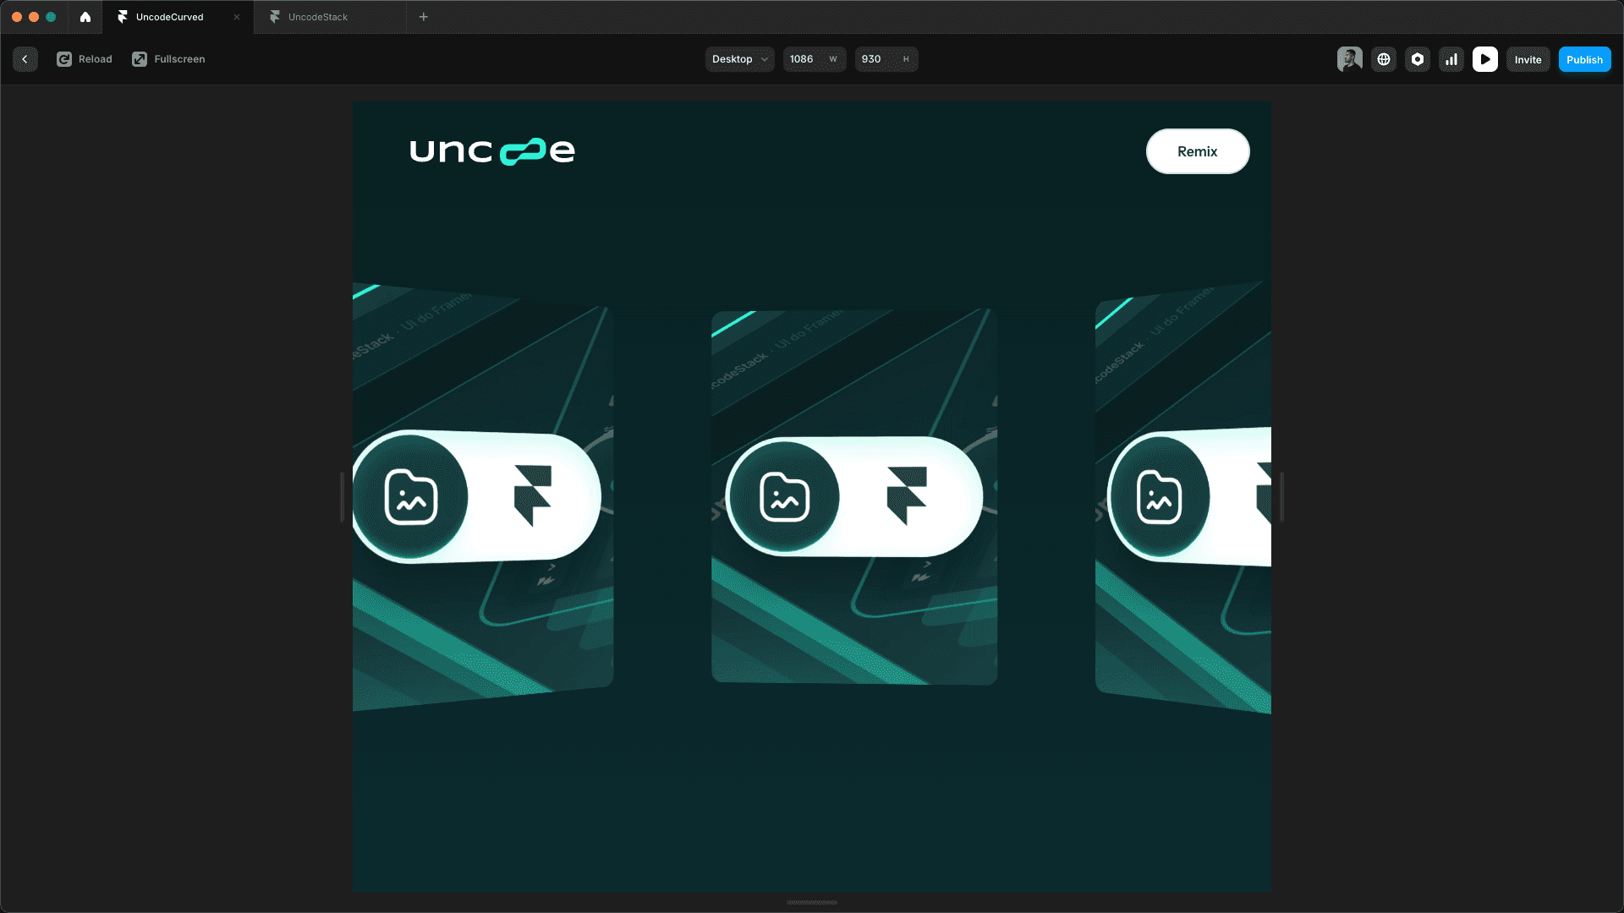Select the left carousel card
Image resolution: width=1624 pixels, height=913 pixels.
point(483,497)
